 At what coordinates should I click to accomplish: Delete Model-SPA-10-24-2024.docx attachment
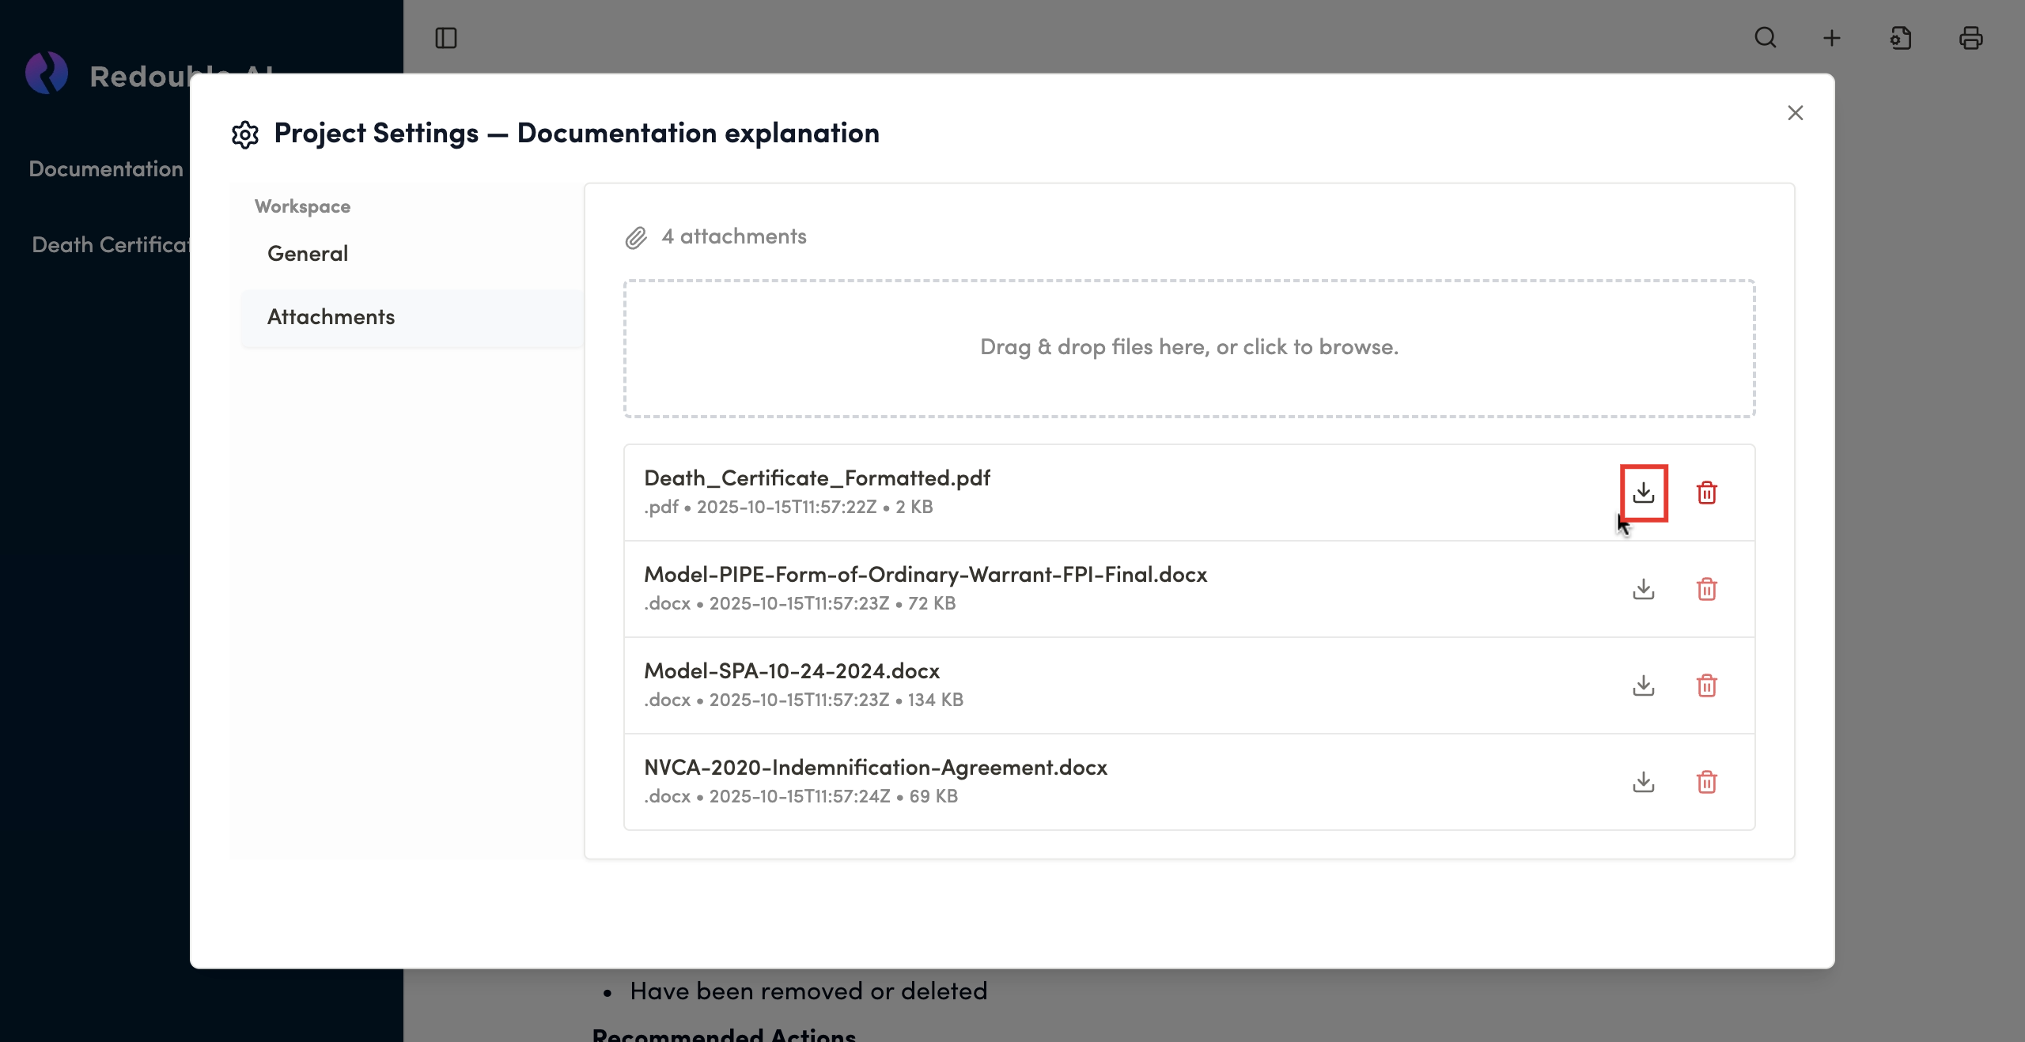click(1706, 685)
